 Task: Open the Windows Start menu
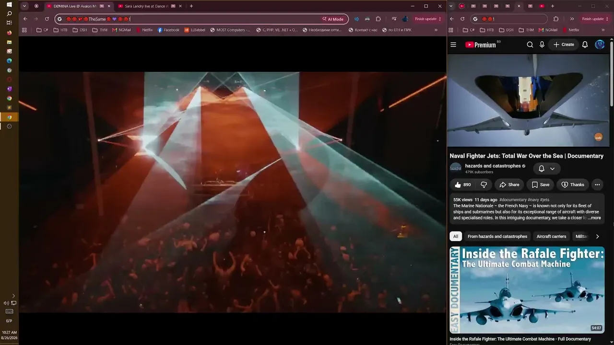(x=9, y=5)
